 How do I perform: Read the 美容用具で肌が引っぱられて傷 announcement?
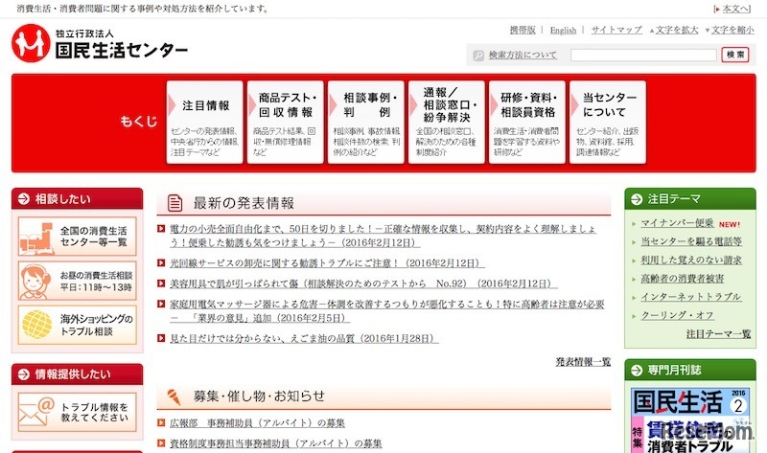(363, 283)
